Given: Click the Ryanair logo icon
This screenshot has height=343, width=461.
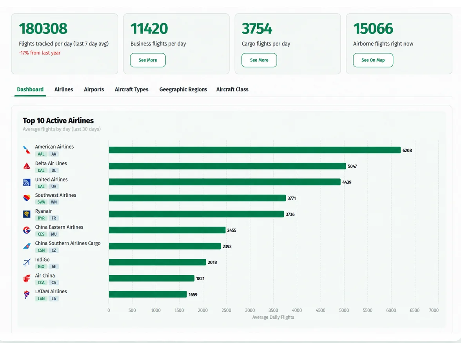Looking at the screenshot, I should click(x=27, y=214).
